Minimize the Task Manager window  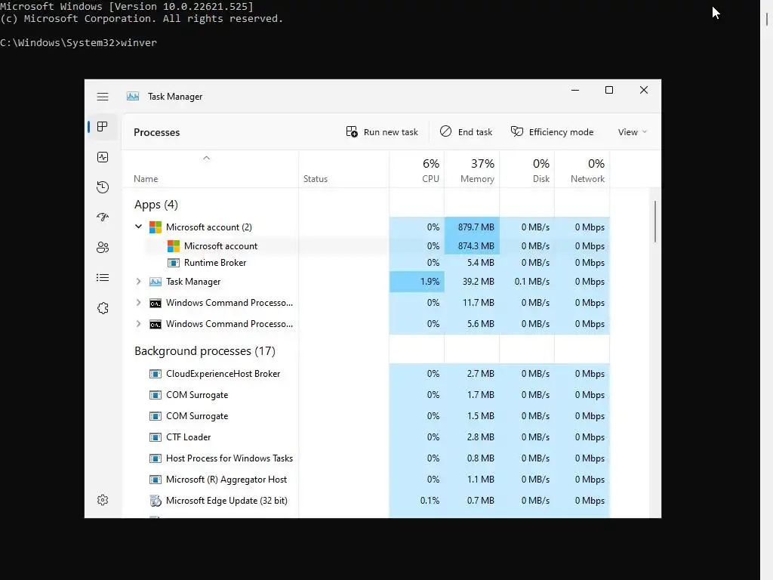pyautogui.click(x=574, y=90)
